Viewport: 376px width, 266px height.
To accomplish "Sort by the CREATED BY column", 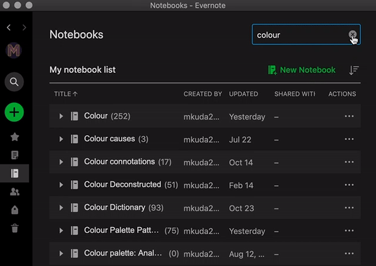I will (x=203, y=94).
